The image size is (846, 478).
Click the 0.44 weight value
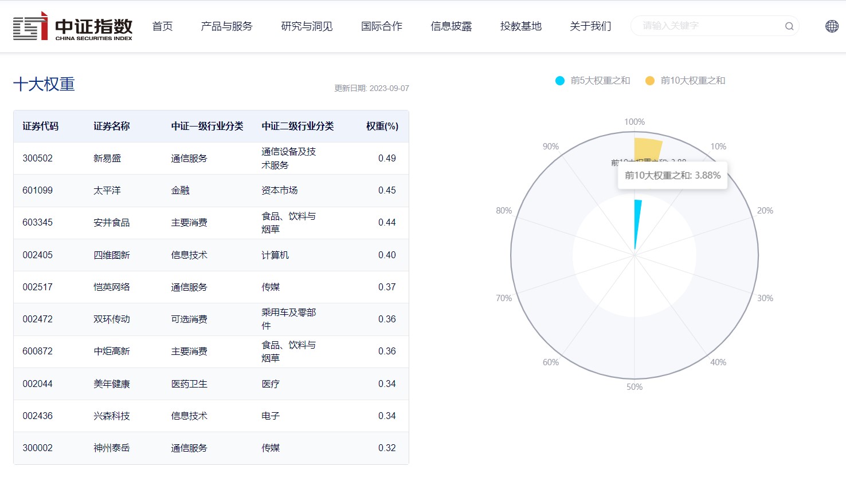(x=387, y=222)
